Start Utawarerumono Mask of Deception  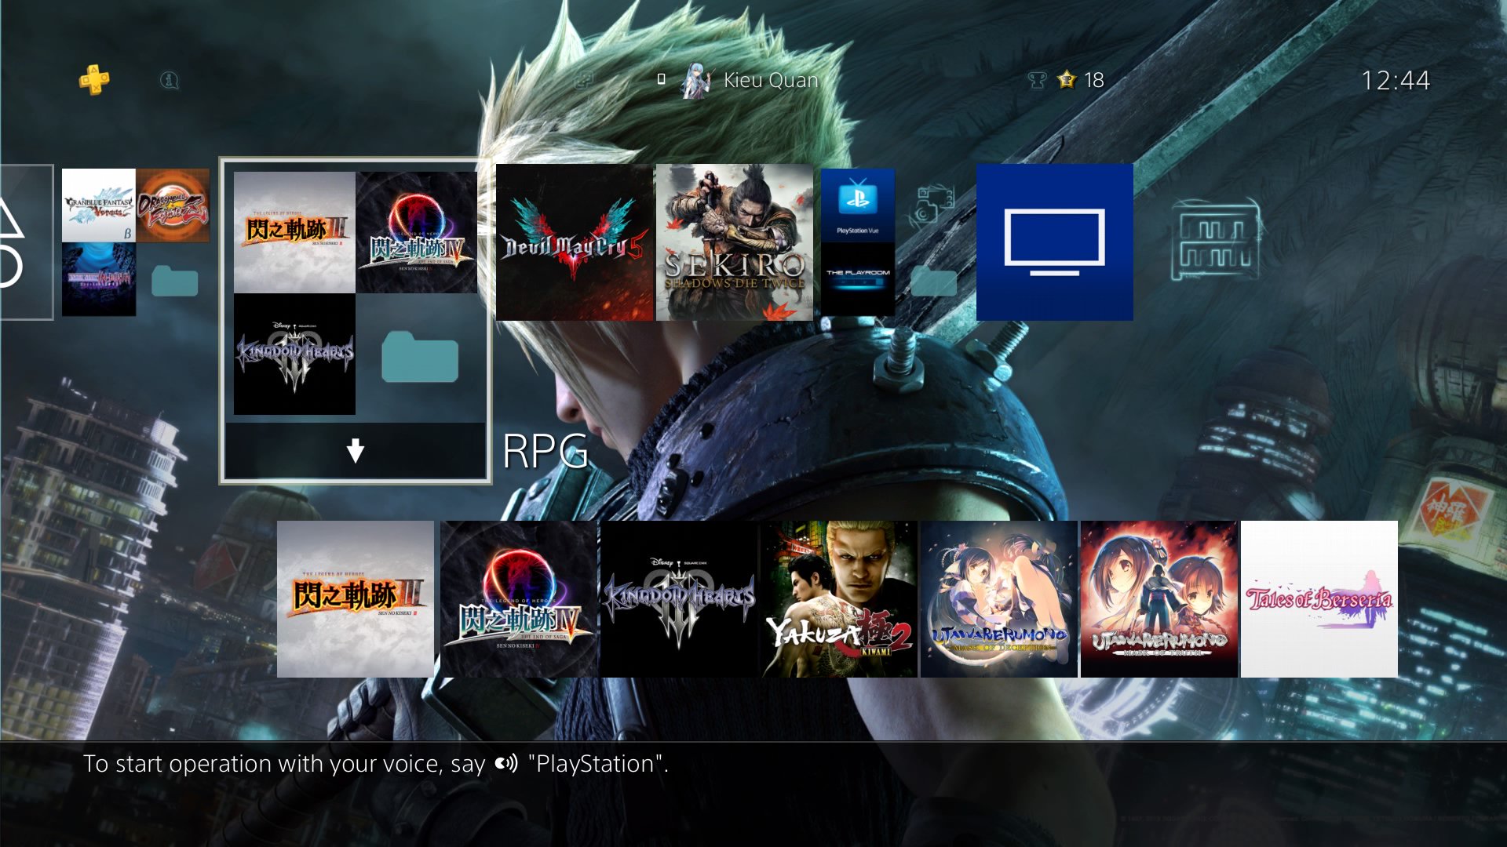tap(999, 599)
